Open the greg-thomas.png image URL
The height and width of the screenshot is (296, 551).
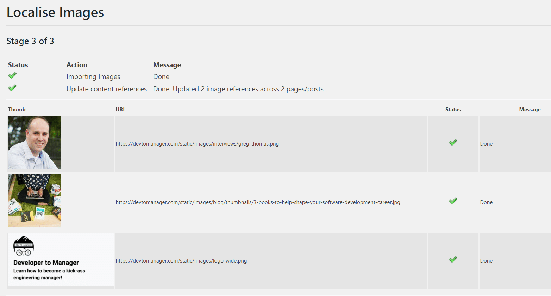pyautogui.click(x=197, y=143)
